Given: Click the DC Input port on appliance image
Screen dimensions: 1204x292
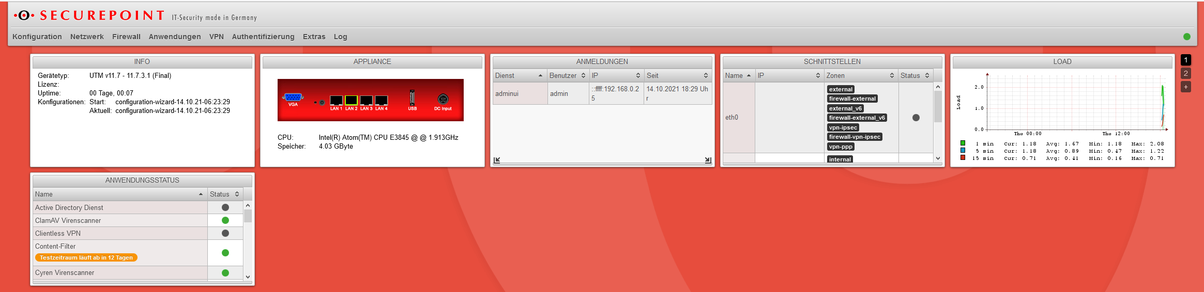Looking at the screenshot, I should point(443,99).
